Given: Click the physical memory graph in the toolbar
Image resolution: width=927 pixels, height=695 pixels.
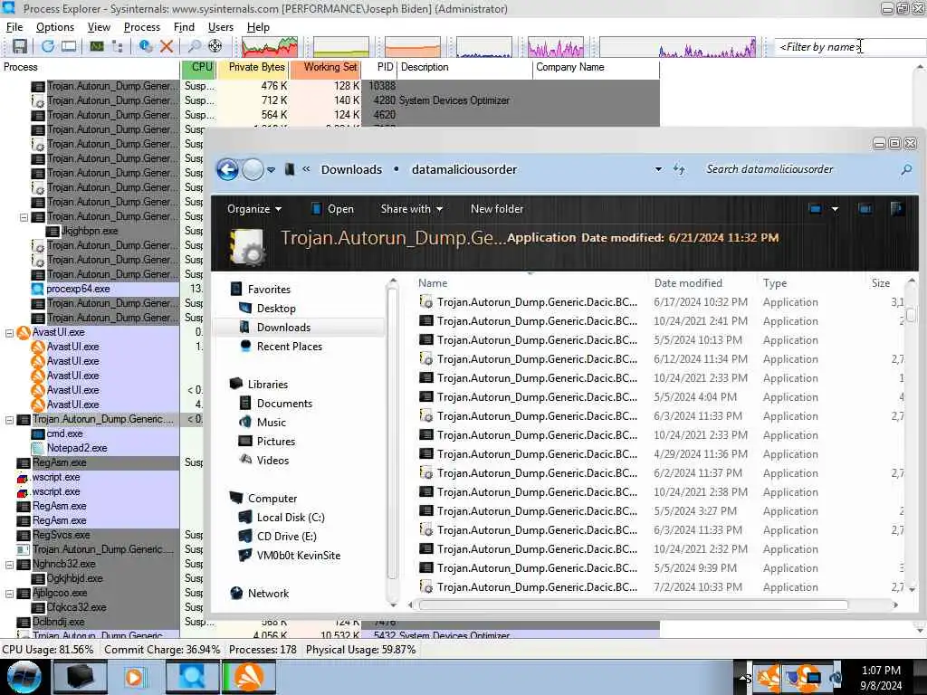Looking at the screenshot, I should click(413, 47).
